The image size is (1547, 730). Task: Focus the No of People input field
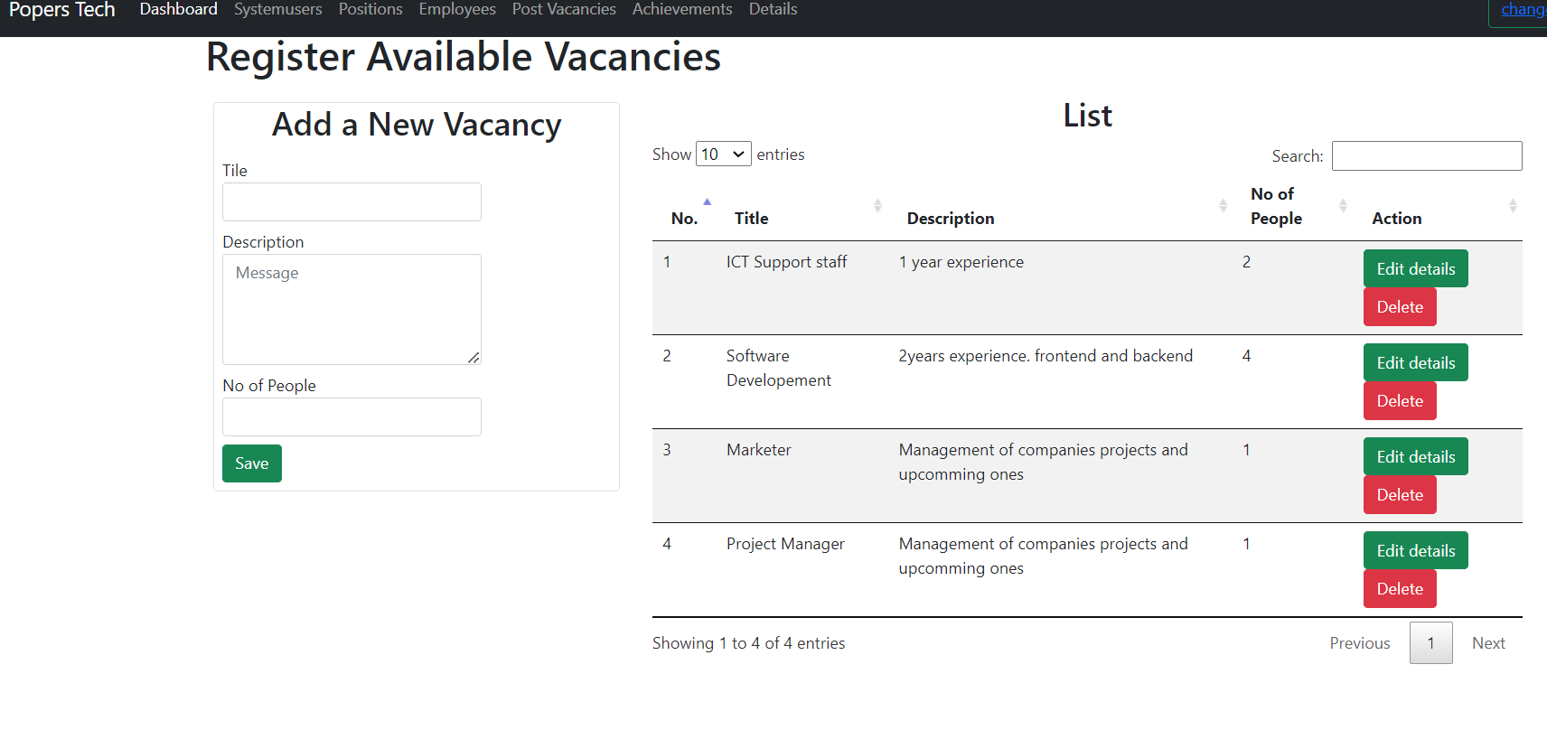point(352,417)
